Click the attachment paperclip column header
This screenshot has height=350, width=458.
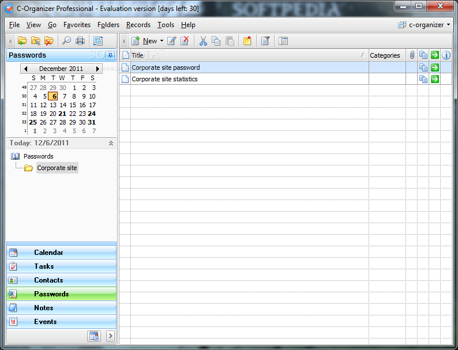pyautogui.click(x=411, y=55)
